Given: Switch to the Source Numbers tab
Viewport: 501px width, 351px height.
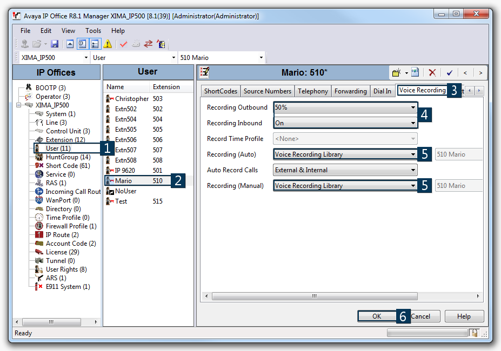Looking at the screenshot, I should (268, 91).
